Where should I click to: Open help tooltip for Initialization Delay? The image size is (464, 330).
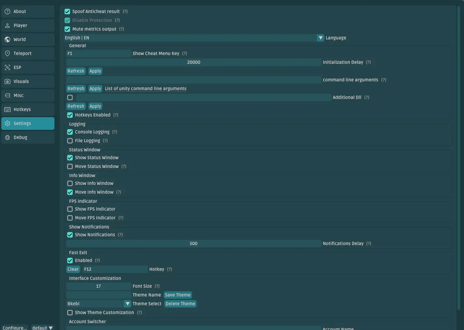pyautogui.click(x=368, y=62)
